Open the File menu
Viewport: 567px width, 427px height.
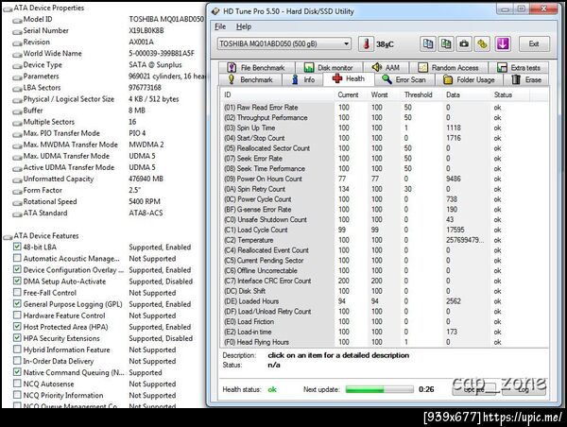click(220, 26)
